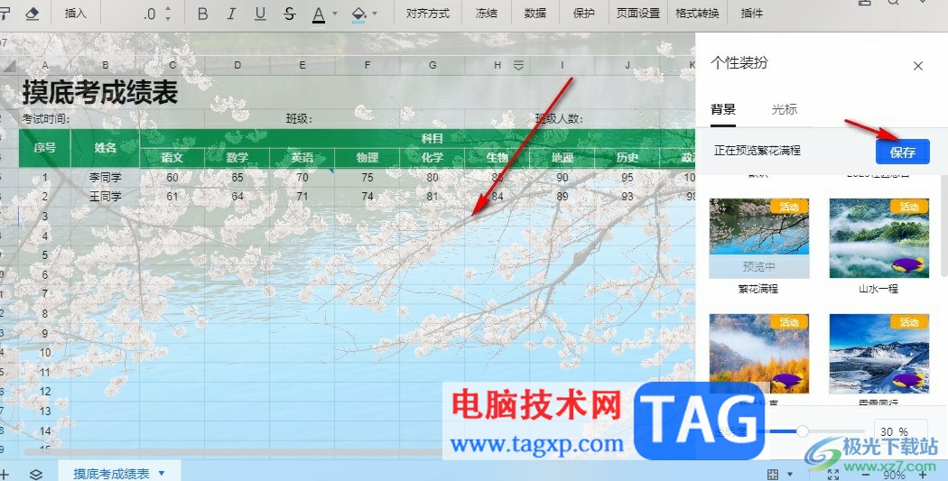Screen dimensions: 948x481
Task: Select the autumn mountain background thumbnail
Action: pyautogui.click(x=758, y=353)
